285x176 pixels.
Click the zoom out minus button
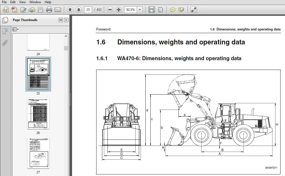pos(110,10)
